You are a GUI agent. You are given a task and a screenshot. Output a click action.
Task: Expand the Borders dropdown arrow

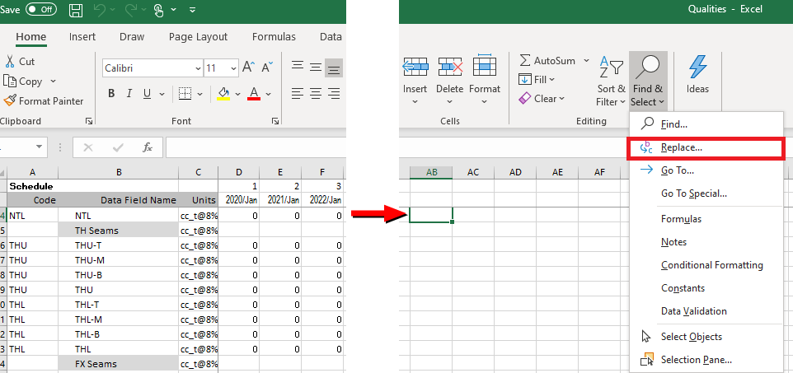click(199, 94)
